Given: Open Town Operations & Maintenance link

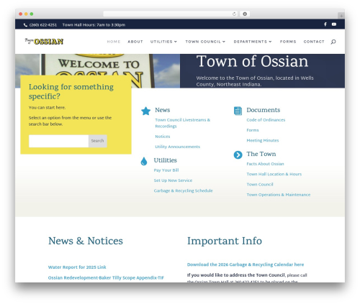Looking at the screenshot, I should coord(279,195).
